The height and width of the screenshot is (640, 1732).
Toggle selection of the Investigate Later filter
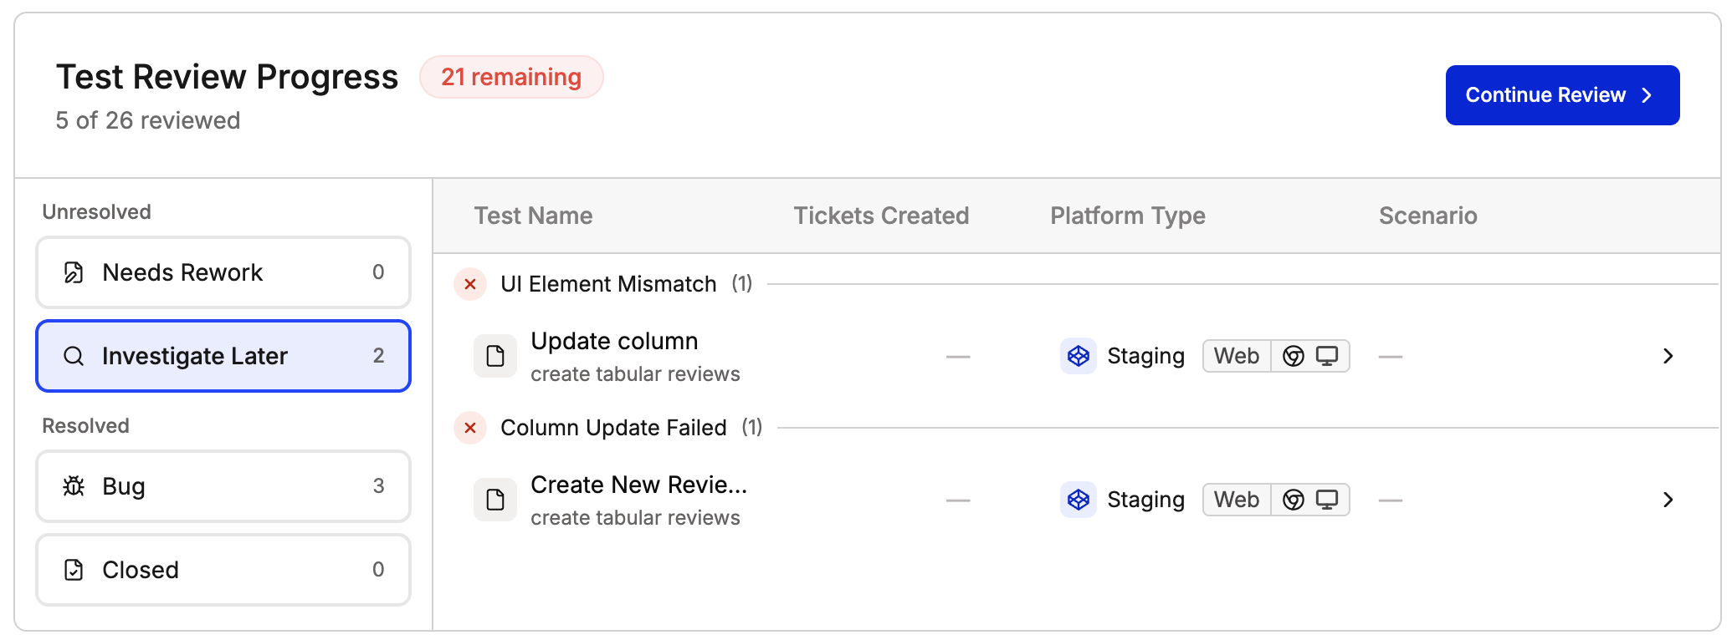pos(223,356)
